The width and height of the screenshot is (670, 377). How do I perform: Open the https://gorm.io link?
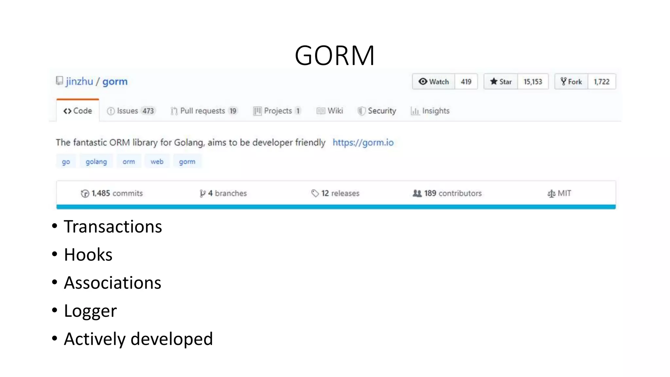tap(363, 142)
